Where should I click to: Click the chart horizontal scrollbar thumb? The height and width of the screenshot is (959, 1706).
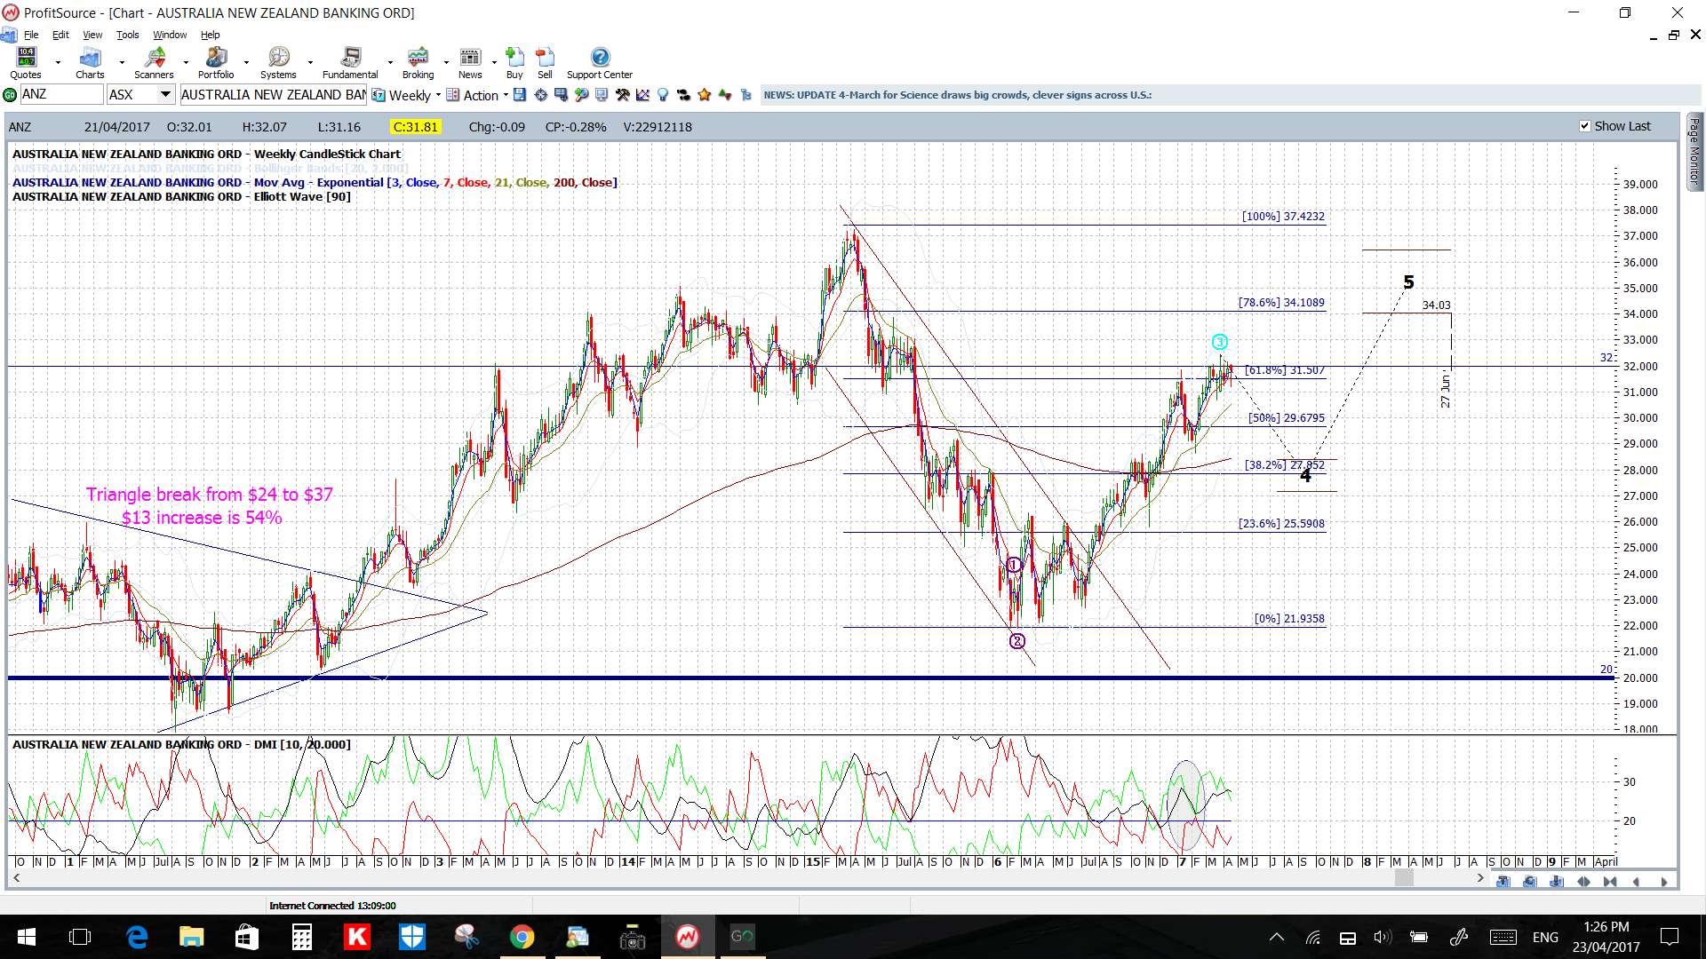[1404, 877]
